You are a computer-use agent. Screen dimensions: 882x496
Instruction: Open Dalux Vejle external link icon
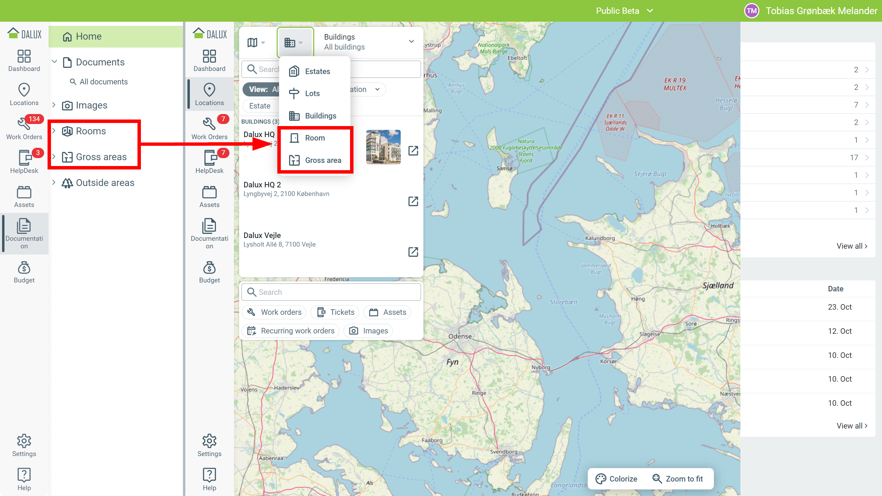tap(413, 252)
